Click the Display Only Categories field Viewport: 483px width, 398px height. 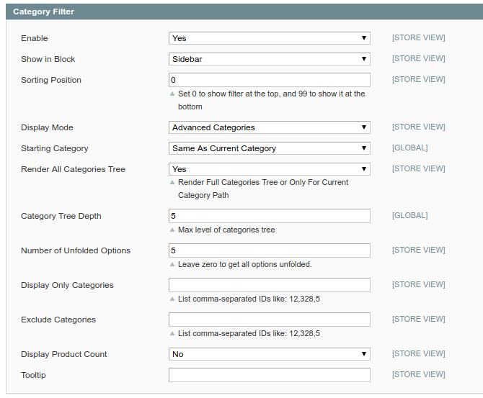[x=269, y=285]
